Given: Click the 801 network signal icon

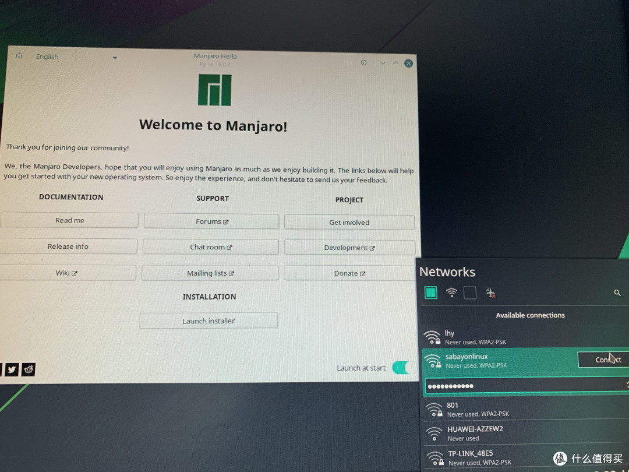Looking at the screenshot, I should coord(434,410).
